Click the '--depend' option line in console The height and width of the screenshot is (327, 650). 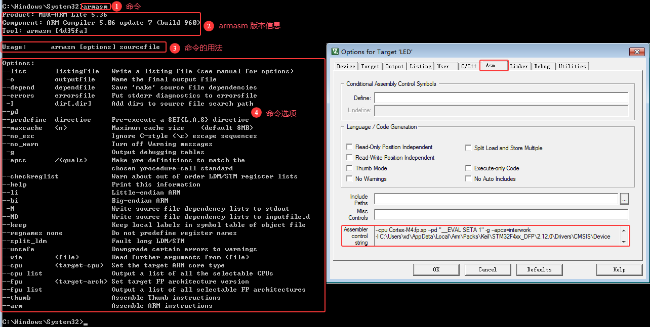click(x=130, y=87)
